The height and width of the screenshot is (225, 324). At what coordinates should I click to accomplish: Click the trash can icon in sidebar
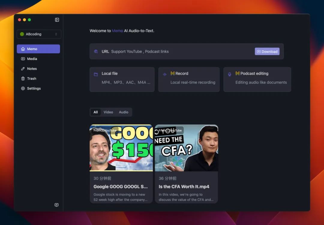pyautogui.click(x=23, y=79)
